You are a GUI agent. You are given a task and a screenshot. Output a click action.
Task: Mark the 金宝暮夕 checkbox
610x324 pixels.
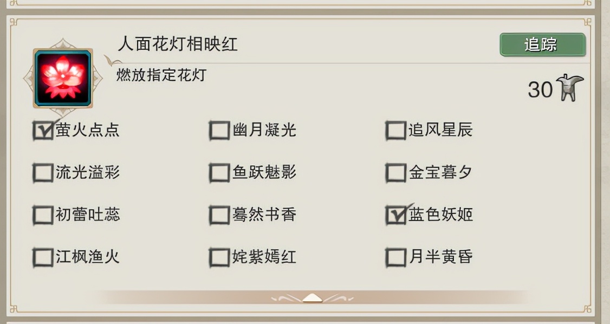pos(396,173)
